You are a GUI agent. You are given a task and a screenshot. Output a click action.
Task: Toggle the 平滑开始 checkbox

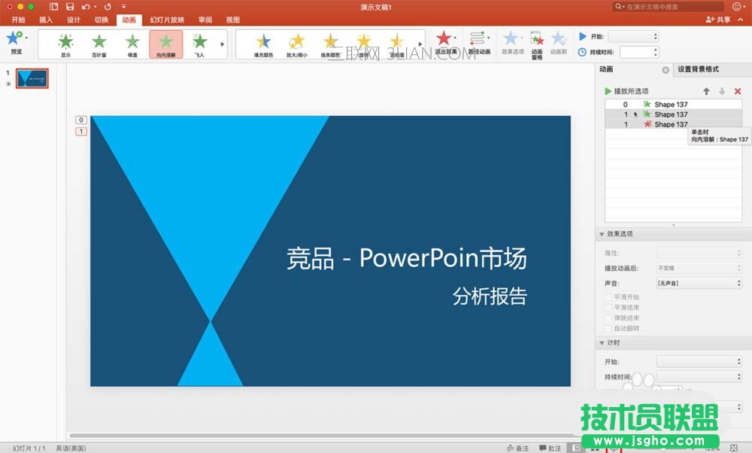point(608,297)
